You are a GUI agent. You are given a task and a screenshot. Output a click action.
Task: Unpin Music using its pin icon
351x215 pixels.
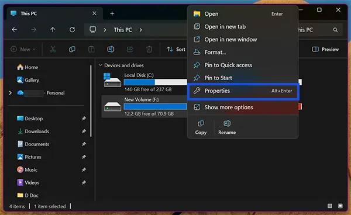click(84, 170)
